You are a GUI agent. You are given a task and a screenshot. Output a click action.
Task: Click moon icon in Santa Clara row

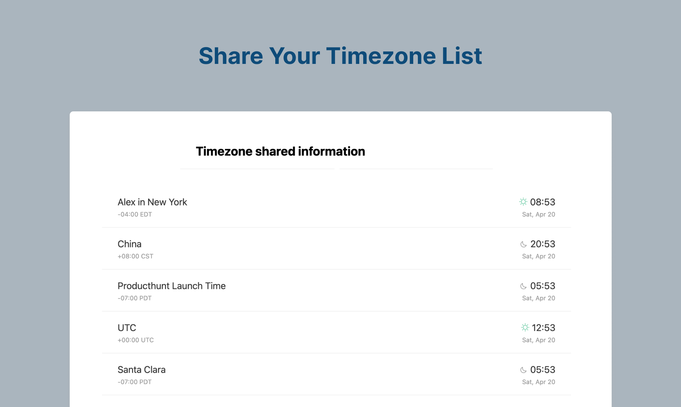coord(523,370)
